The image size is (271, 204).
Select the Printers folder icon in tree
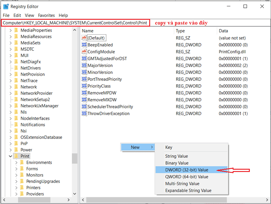[x=22, y=187]
